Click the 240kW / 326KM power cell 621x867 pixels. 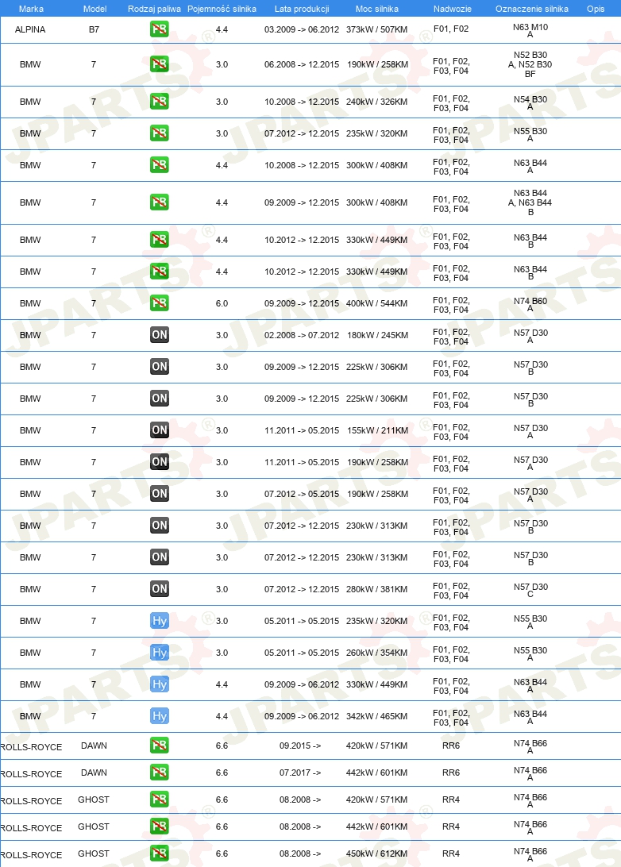pyautogui.click(x=377, y=102)
